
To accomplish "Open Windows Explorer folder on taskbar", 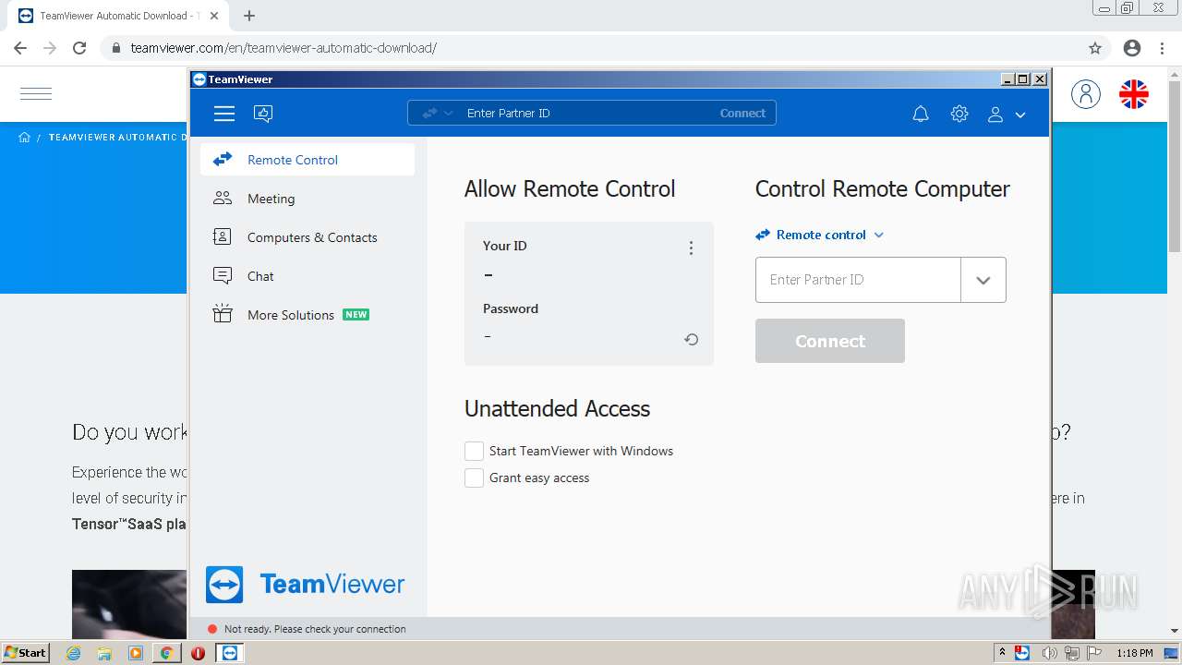I will coord(104,653).
